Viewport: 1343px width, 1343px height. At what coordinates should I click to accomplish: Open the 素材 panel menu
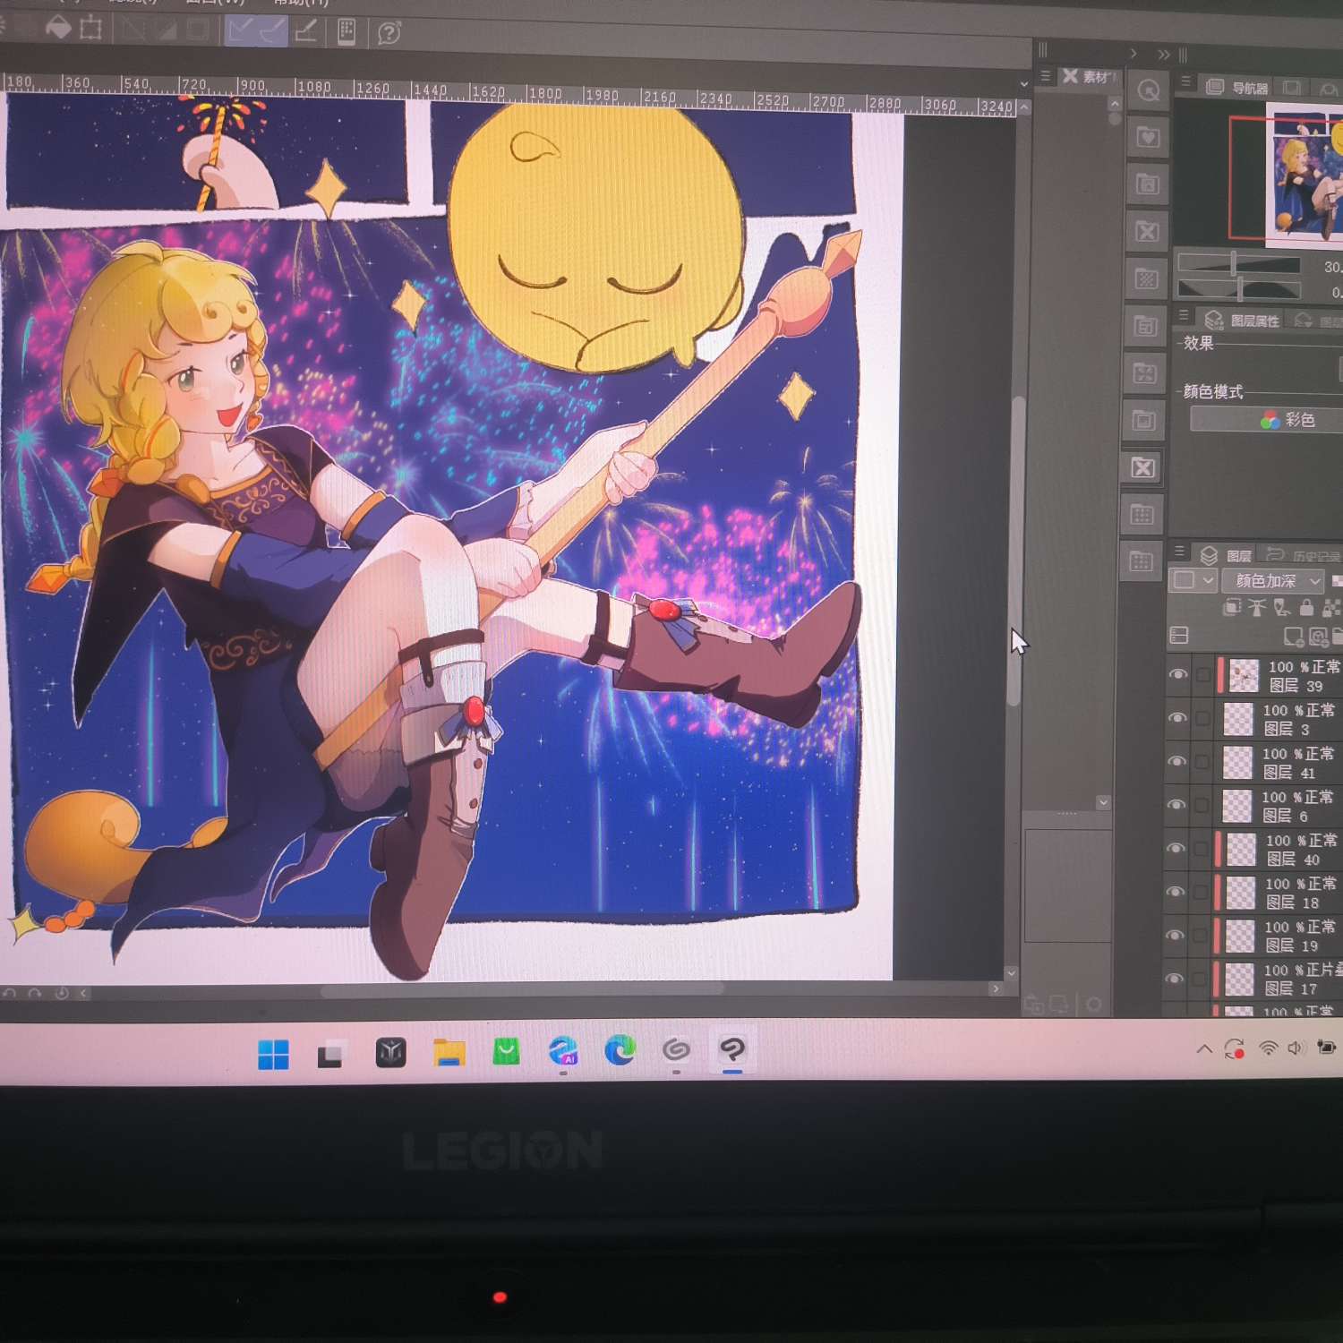point(1045,77)
